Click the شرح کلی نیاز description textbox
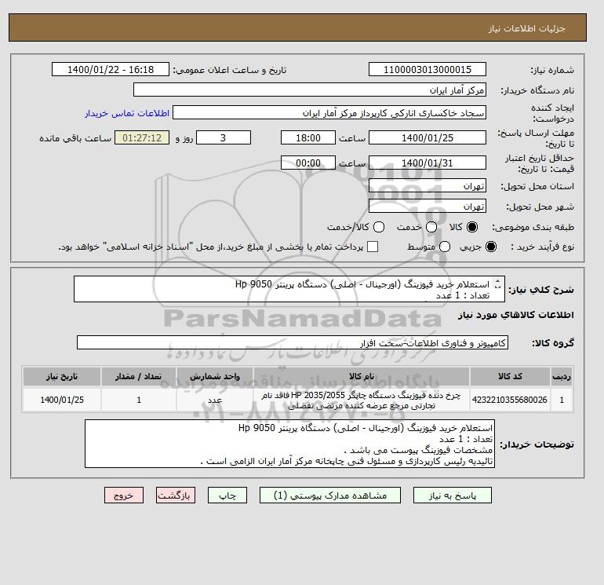Viewport: 604px width, 585px height. coord(289,289)
